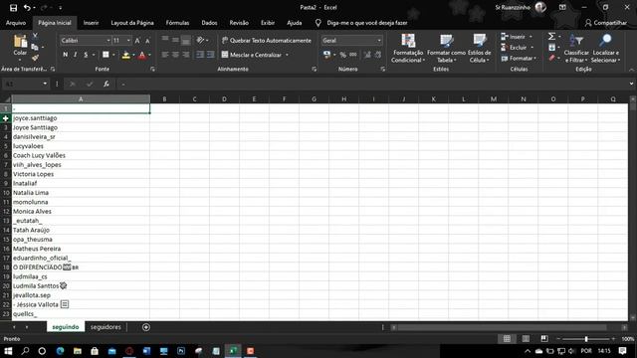Click the Save icon in the title bar

[x=13, y=8]
